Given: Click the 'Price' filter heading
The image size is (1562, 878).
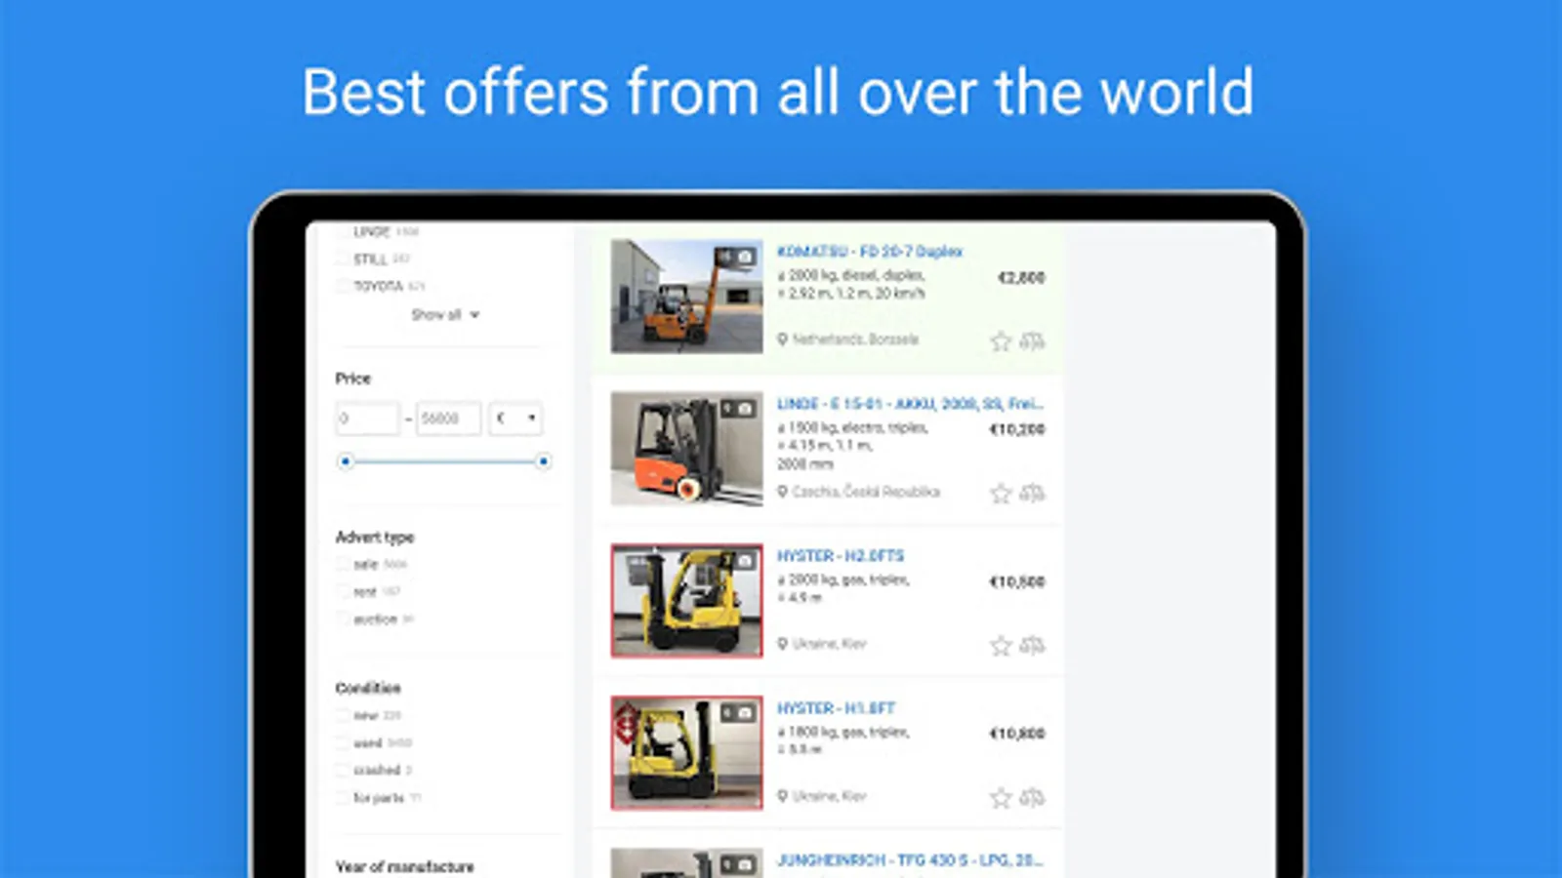Looking at the screenshot, I should [x=353, y=379].
